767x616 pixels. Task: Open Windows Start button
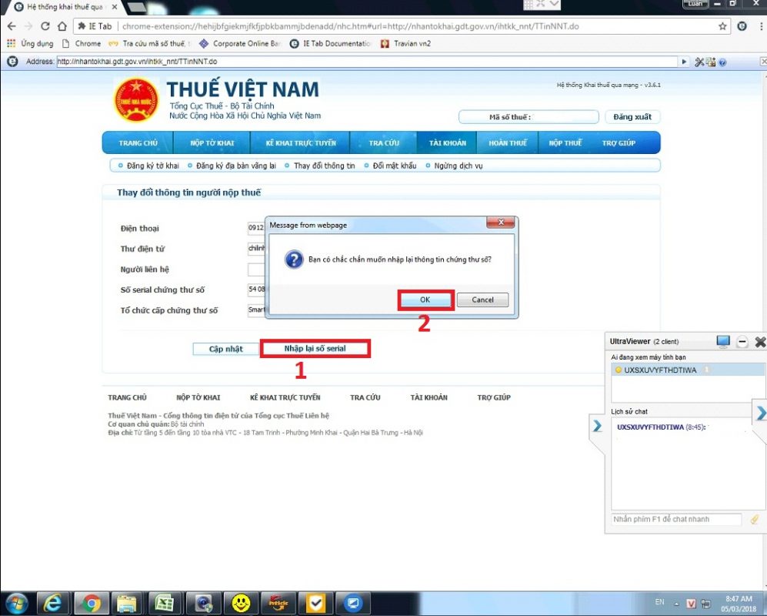coord(17,603)
